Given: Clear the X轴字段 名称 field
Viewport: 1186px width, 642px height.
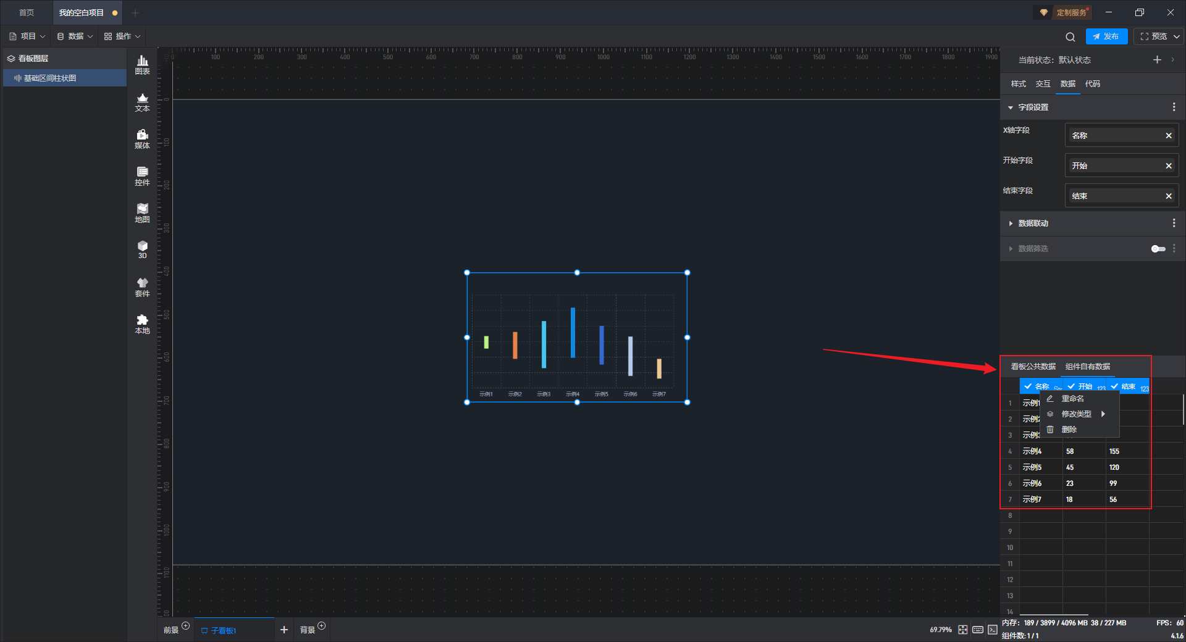Looking at the screenshot, I should coord(1169,136).
